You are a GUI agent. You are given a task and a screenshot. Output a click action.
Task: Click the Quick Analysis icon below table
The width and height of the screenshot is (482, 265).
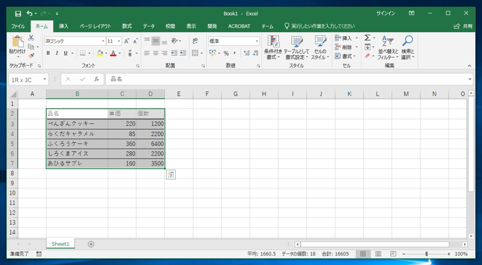tap(171, 175)
